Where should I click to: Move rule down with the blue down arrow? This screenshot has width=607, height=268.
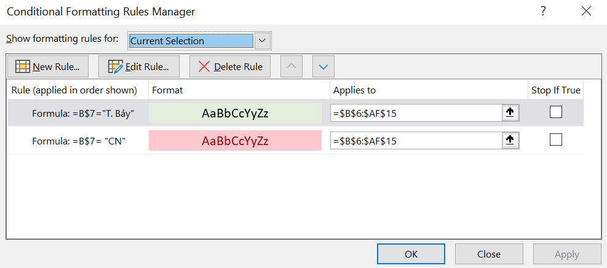pyautogui.click(x=323, y=66)
